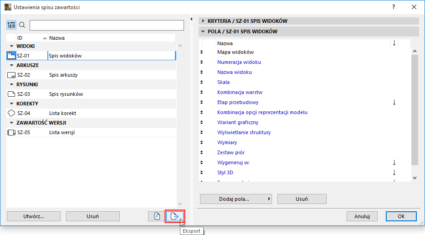Click the reorder handle for Wyświetlanie struktury
Screen dimensions: 425x235
click(x=201, y=132)
